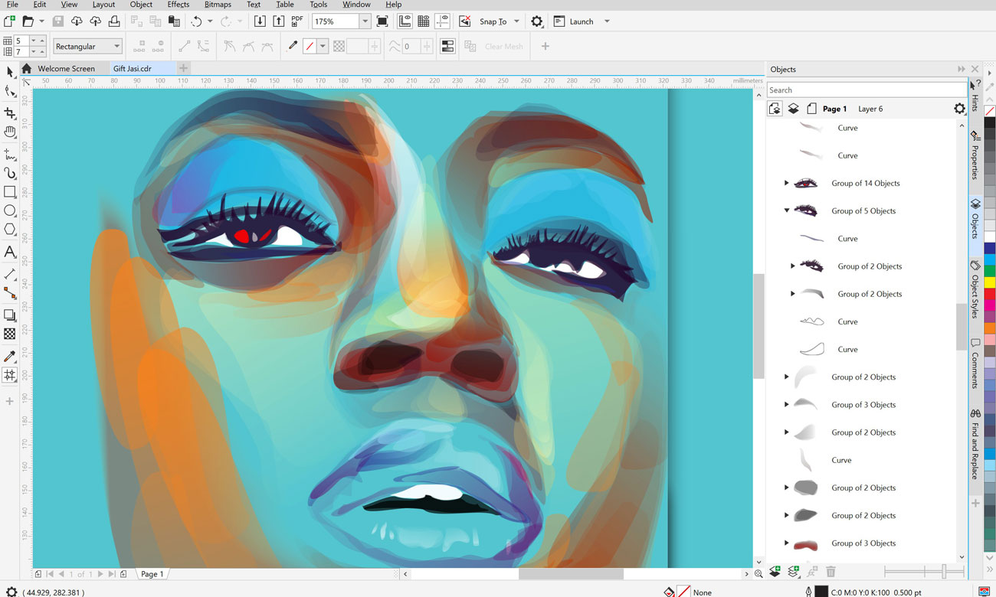Select the Crop tool
Screen dimensions: 996x597
(x=10, y=113)
